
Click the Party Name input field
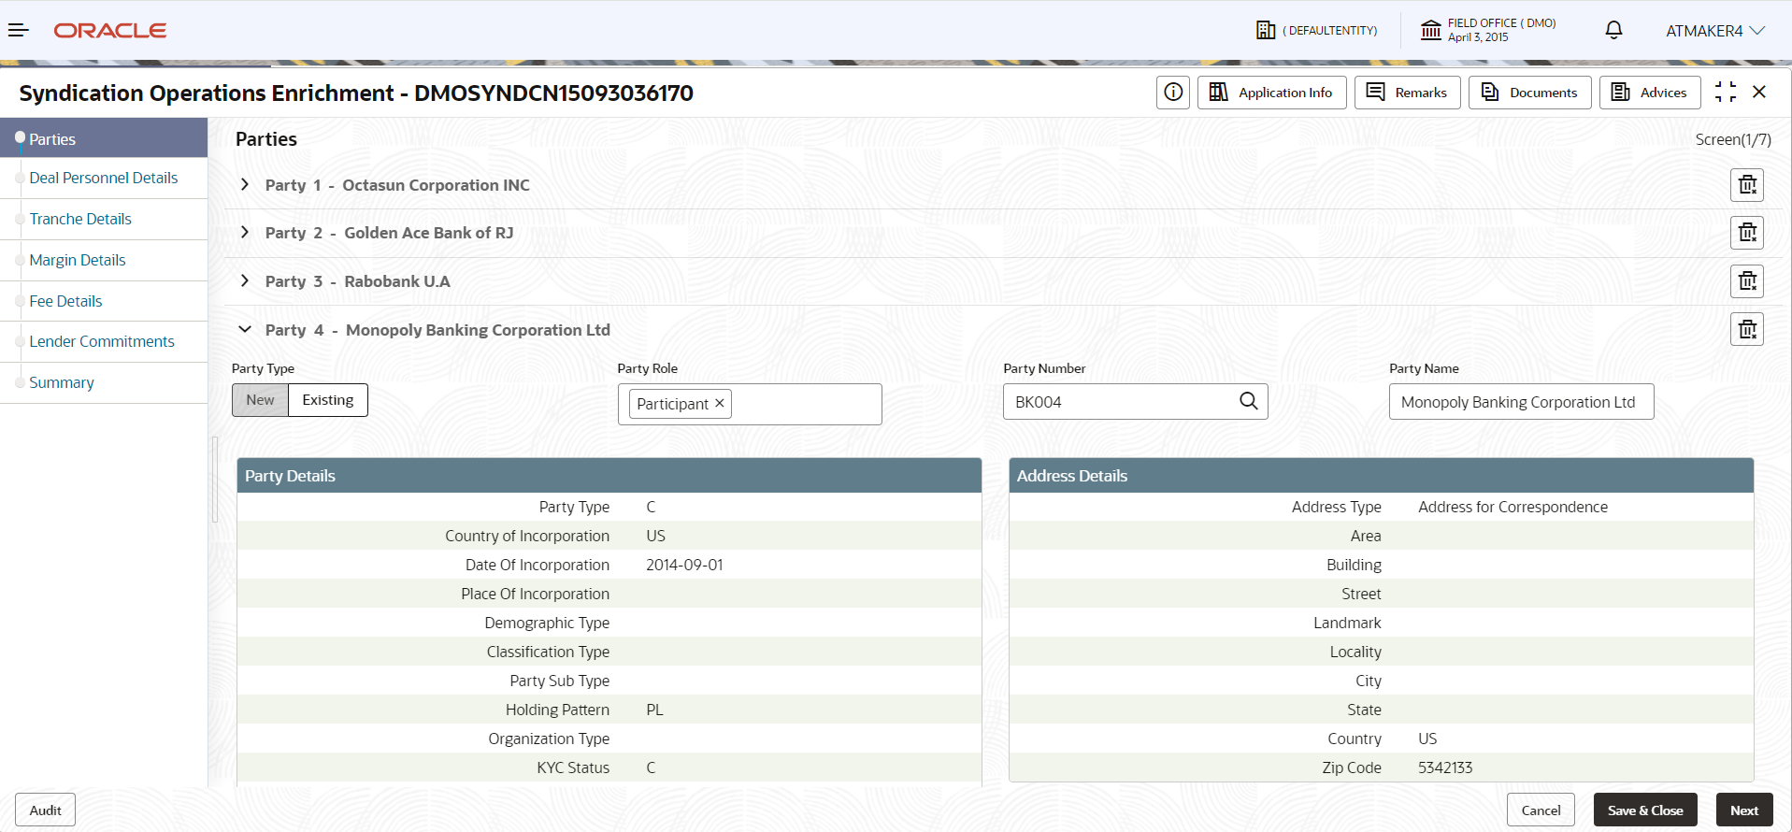click(1521, 402)
